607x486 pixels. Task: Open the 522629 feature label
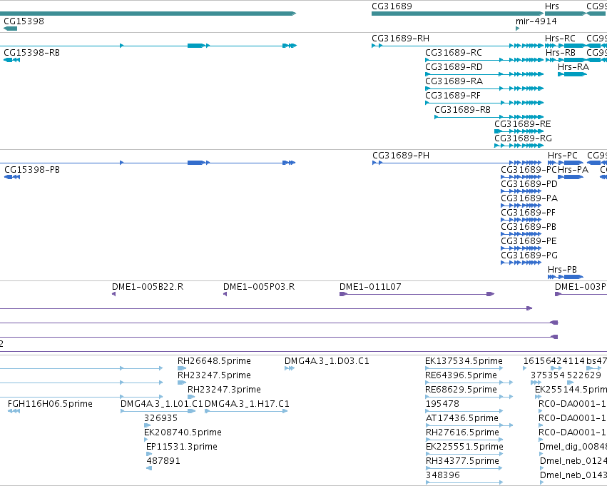(x=583, y=375)
